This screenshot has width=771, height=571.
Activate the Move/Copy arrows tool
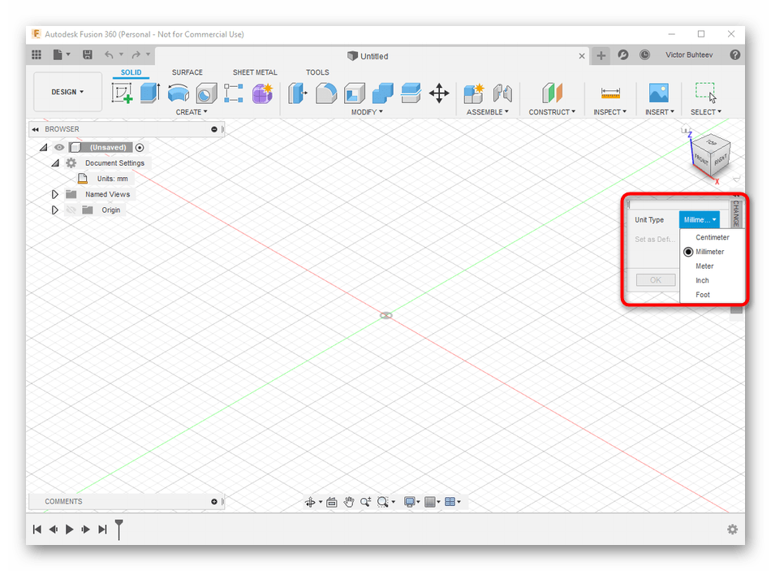coord(439,93)
